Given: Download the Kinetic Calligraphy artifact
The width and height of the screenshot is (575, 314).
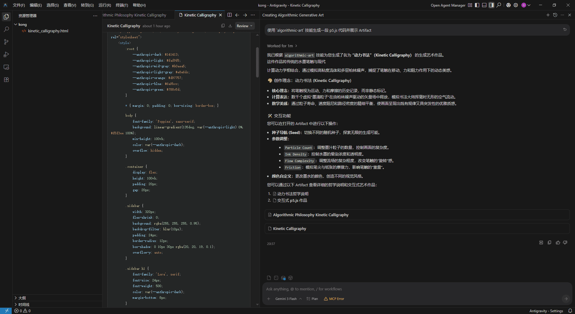Looking at the screenshot, I should 230,26.
